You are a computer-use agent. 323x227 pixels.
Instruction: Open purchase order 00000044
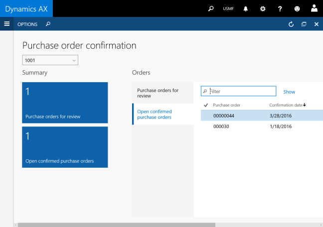tap(224, 115)
